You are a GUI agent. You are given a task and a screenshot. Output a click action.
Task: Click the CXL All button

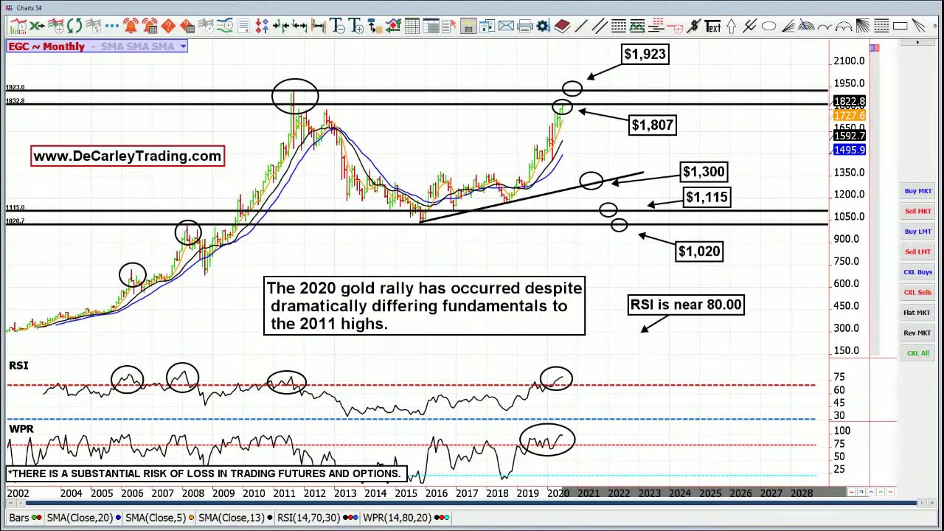[917, 353]
